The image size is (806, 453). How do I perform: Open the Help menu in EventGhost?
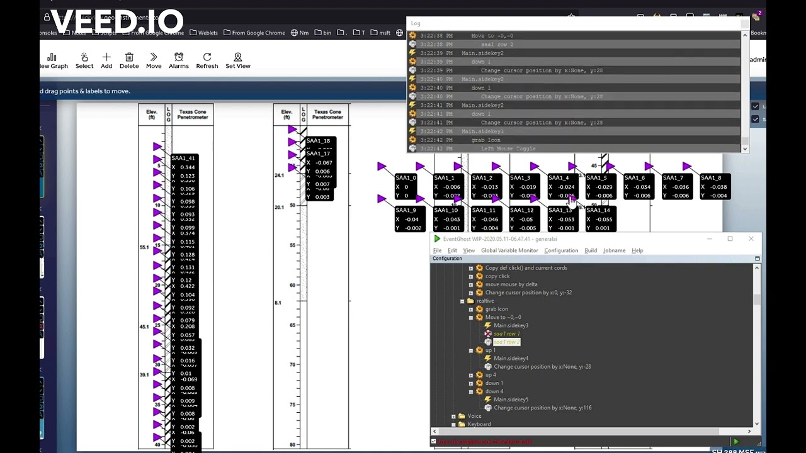[637, 250]
